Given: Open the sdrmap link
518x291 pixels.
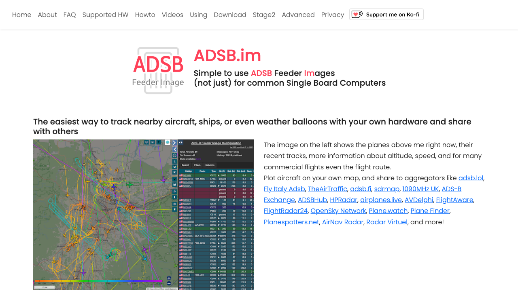Looking at the screenshot, I should click(387, 189).
